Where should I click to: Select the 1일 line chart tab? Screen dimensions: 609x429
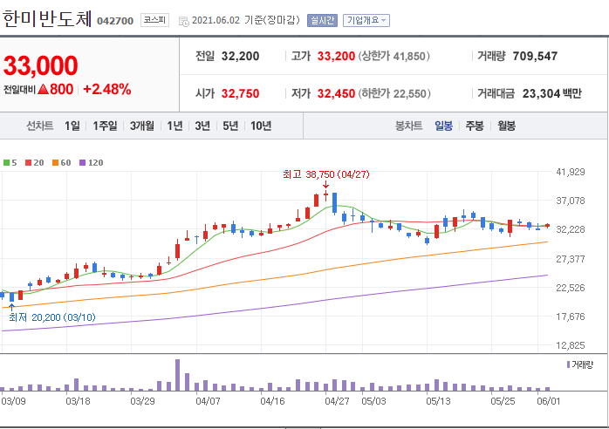tap(72, 126)
